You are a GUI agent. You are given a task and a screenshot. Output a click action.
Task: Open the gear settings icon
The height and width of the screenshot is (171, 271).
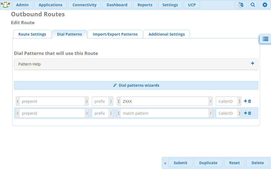265,5
